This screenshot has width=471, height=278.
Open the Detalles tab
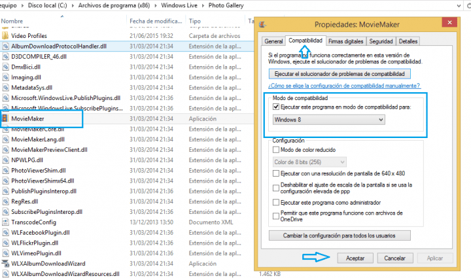coord(408,41)
